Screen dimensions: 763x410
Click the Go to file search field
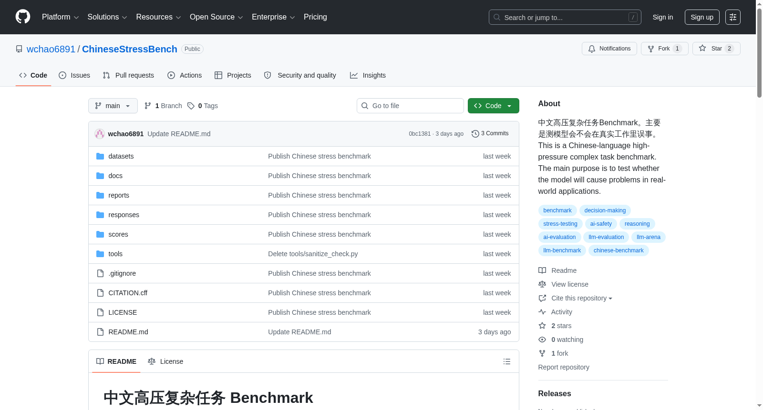410,106
